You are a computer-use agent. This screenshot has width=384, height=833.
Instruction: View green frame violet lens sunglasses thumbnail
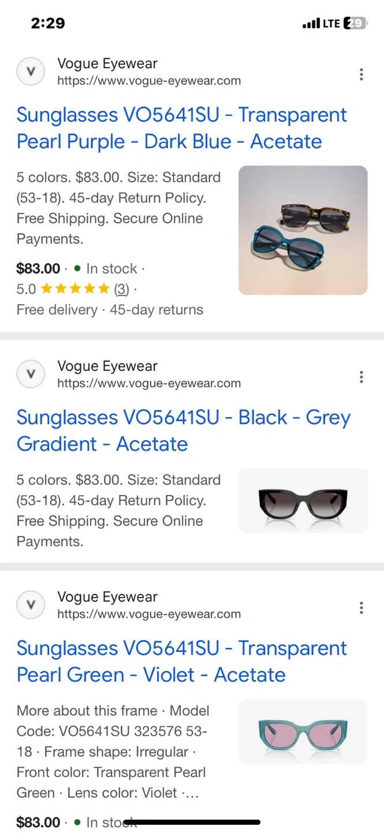[x=303, y=731]
